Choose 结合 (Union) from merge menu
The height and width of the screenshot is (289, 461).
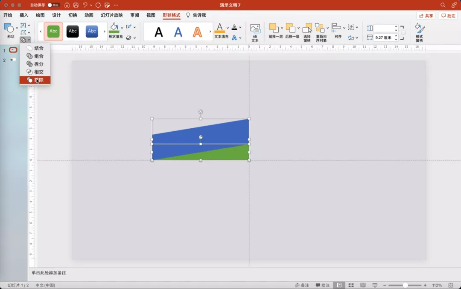(35, 48)
